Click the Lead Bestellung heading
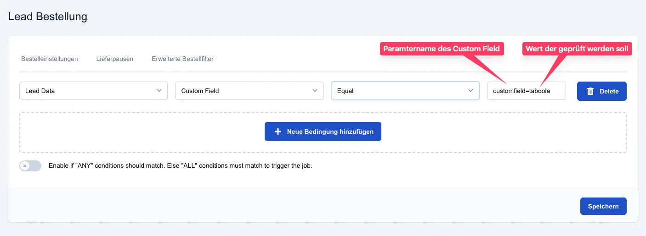646x236 pixels. tap(48, 17)
